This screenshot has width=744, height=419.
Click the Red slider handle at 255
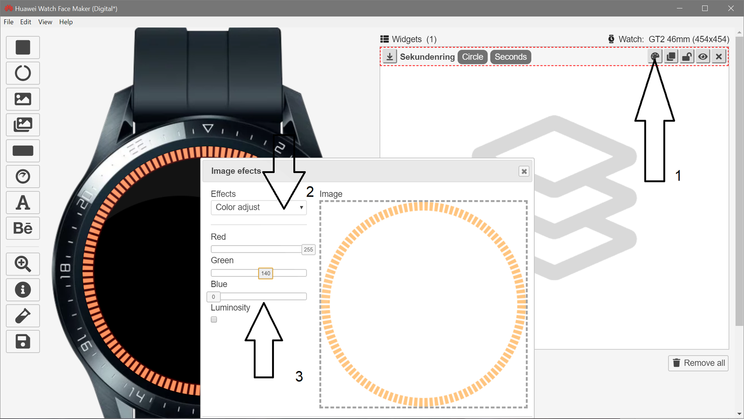tap(308, 250)
